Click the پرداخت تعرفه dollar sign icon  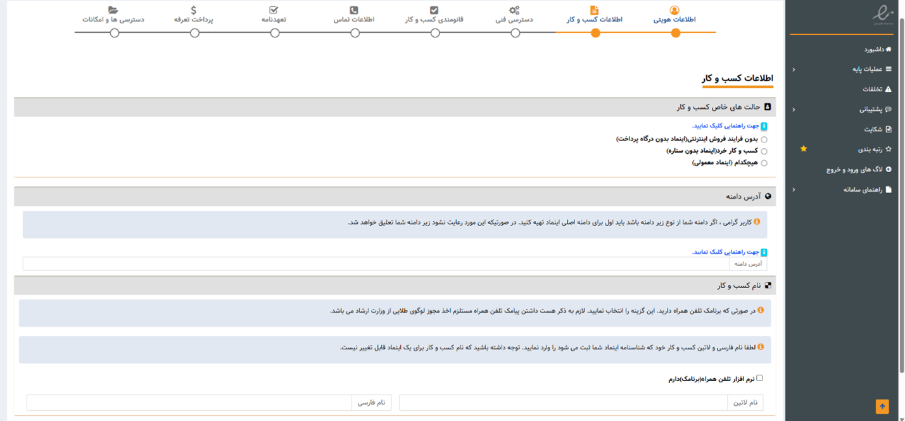(x=194, y=10)
